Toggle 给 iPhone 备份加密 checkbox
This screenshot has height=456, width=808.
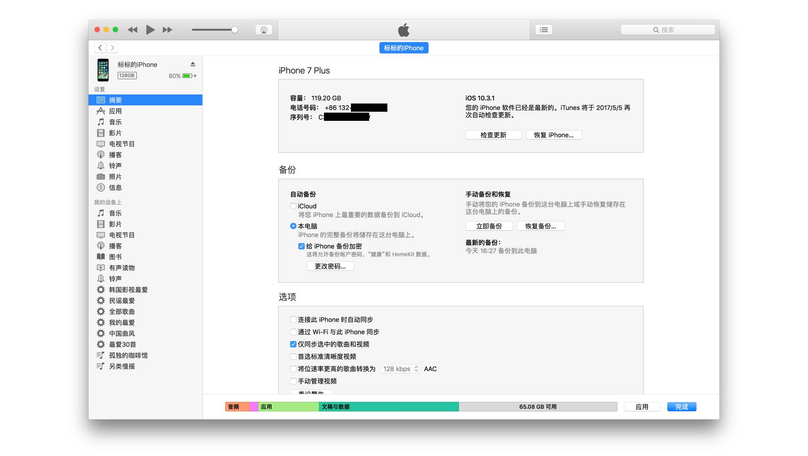click(x=301, y=246)
